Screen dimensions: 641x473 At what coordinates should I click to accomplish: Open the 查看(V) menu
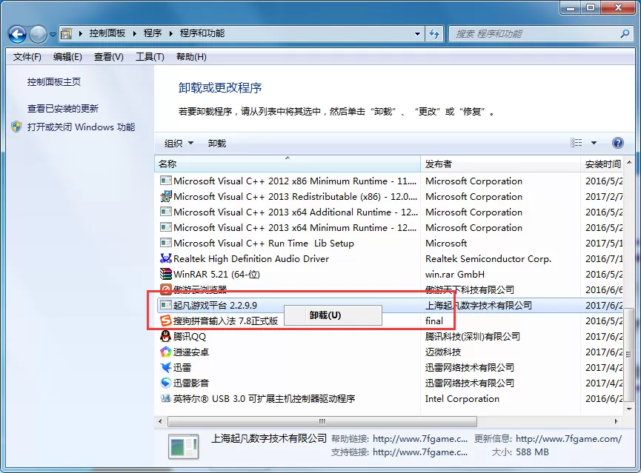coord(108,57)
